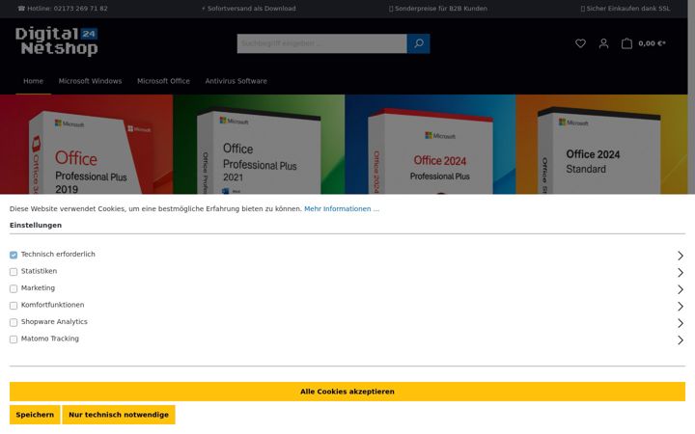Expand the Statistiken details chevron
The height and width of the screenshot is (434, 695).
pyautogui.click(x=681, y=272)
